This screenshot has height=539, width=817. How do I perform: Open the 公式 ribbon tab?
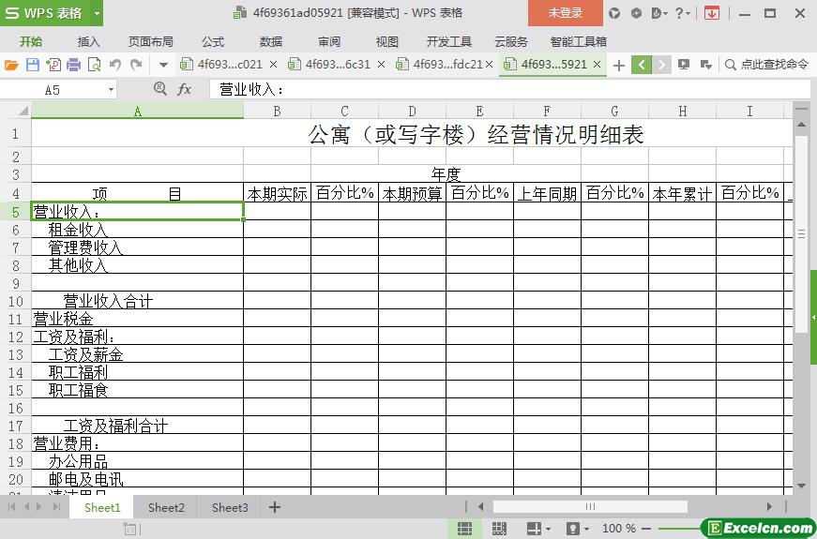(x=213, y=41)
